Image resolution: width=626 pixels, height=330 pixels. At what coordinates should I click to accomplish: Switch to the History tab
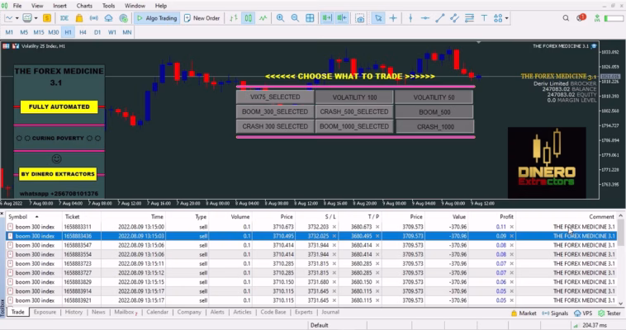click(x=74, y=312)
